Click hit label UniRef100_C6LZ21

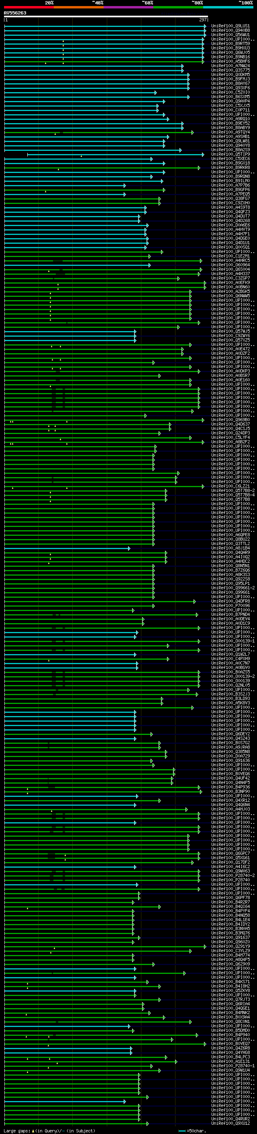click(x=230, y=486)
